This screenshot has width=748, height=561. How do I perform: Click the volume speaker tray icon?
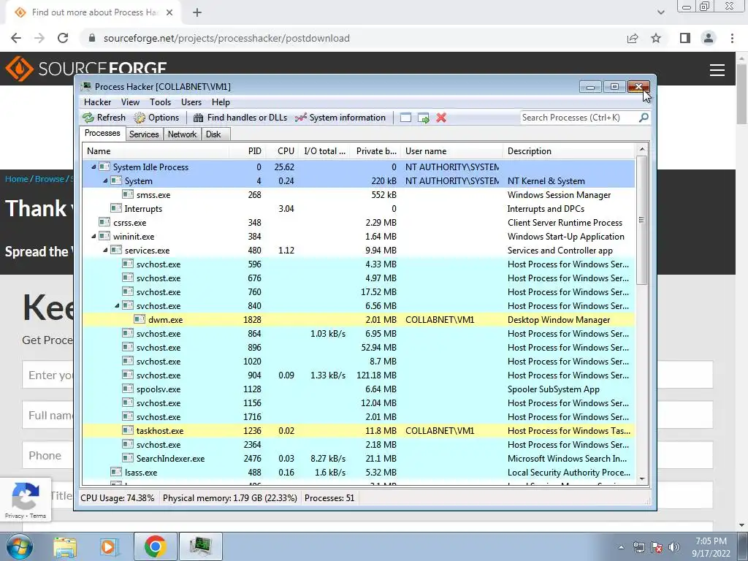click(x=674, y=547)
